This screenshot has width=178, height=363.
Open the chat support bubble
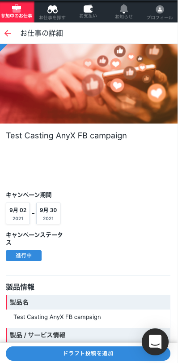155,342
